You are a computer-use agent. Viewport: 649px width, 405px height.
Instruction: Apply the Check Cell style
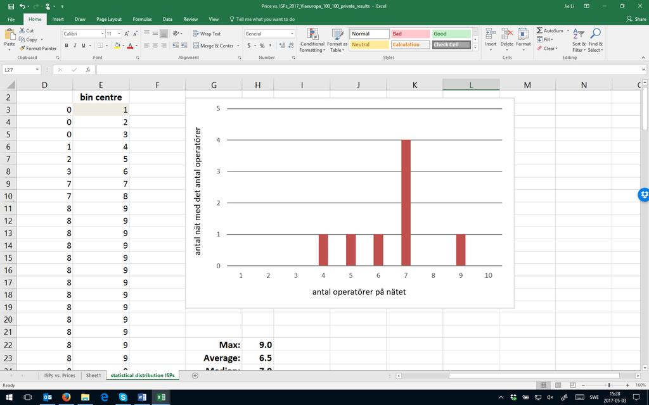451,45
